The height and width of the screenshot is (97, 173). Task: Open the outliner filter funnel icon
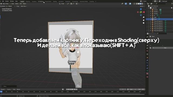pyautogui.click(x=172, y=4)
